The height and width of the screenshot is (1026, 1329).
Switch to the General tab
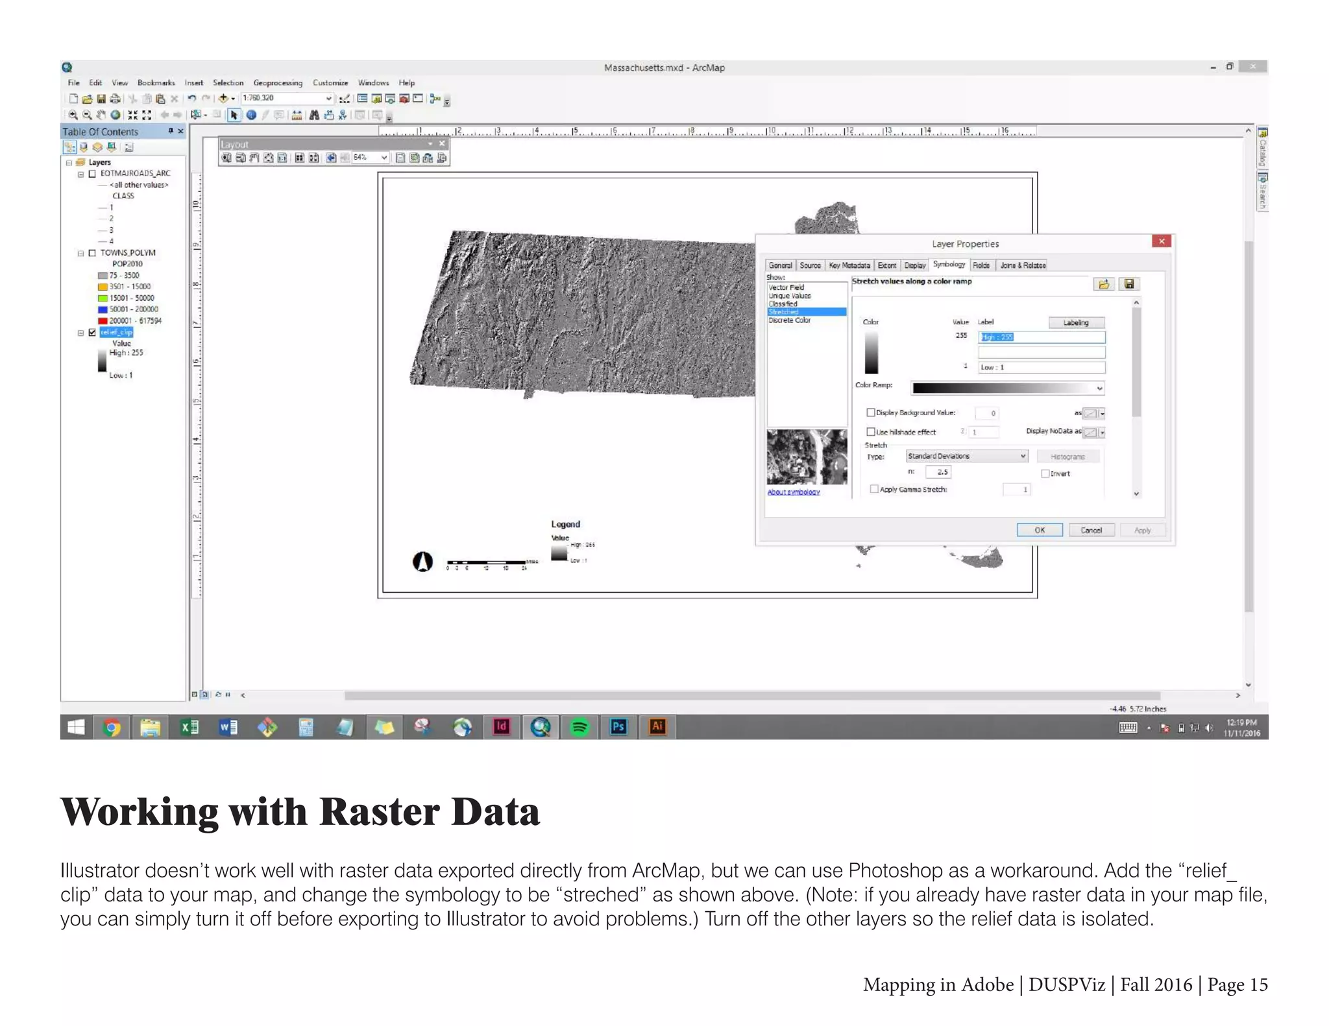(x=780, y=265)
